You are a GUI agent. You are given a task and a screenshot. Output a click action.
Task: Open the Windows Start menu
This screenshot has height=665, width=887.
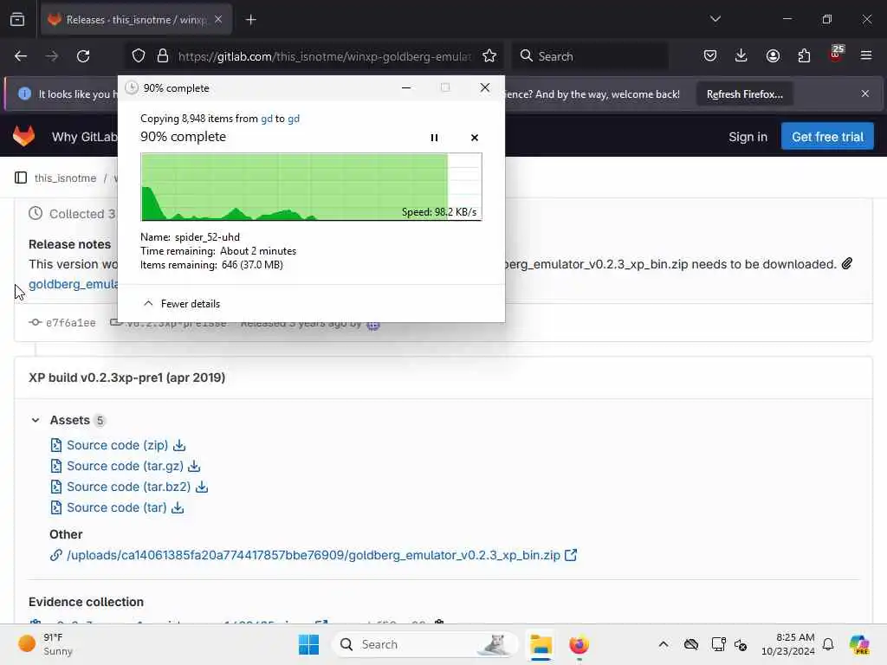pos(308,644)
